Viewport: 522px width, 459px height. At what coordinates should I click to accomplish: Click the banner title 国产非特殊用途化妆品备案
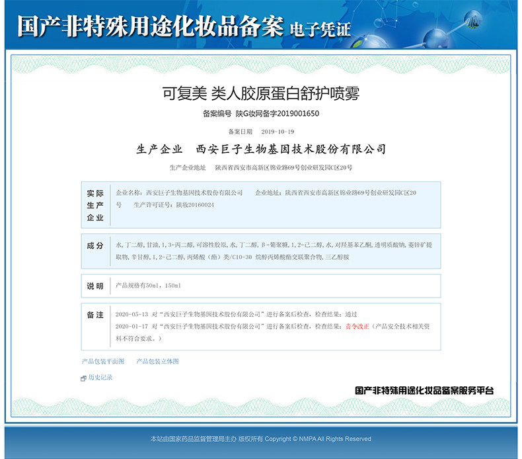click(x=151, y=26)
